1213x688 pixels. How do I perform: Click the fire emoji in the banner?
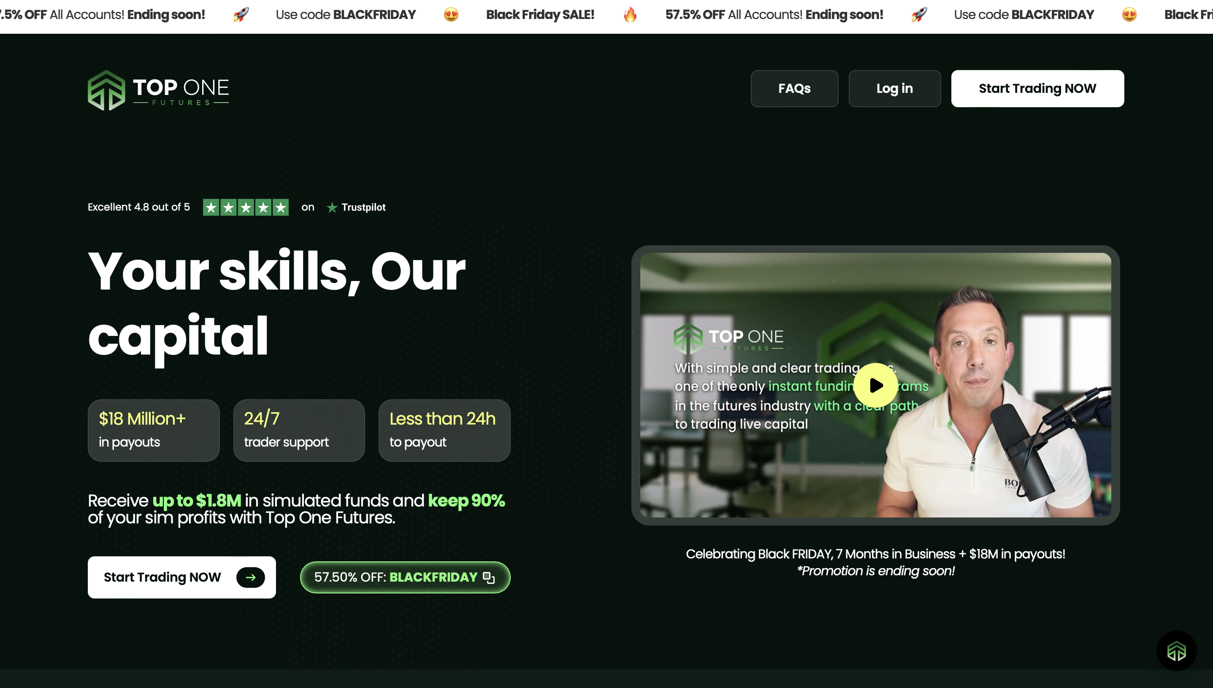pyautogui.click(x=630, y=15)
